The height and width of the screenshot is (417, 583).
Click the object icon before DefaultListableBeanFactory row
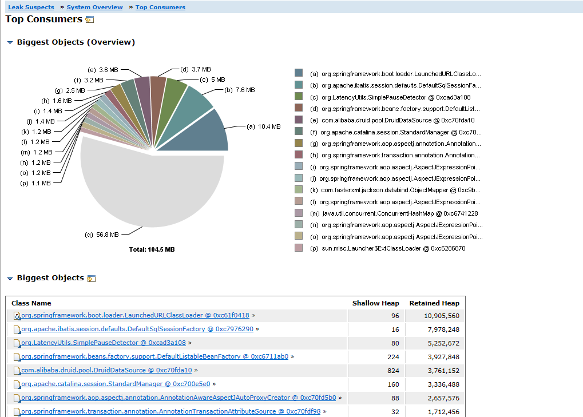point(17,357)
